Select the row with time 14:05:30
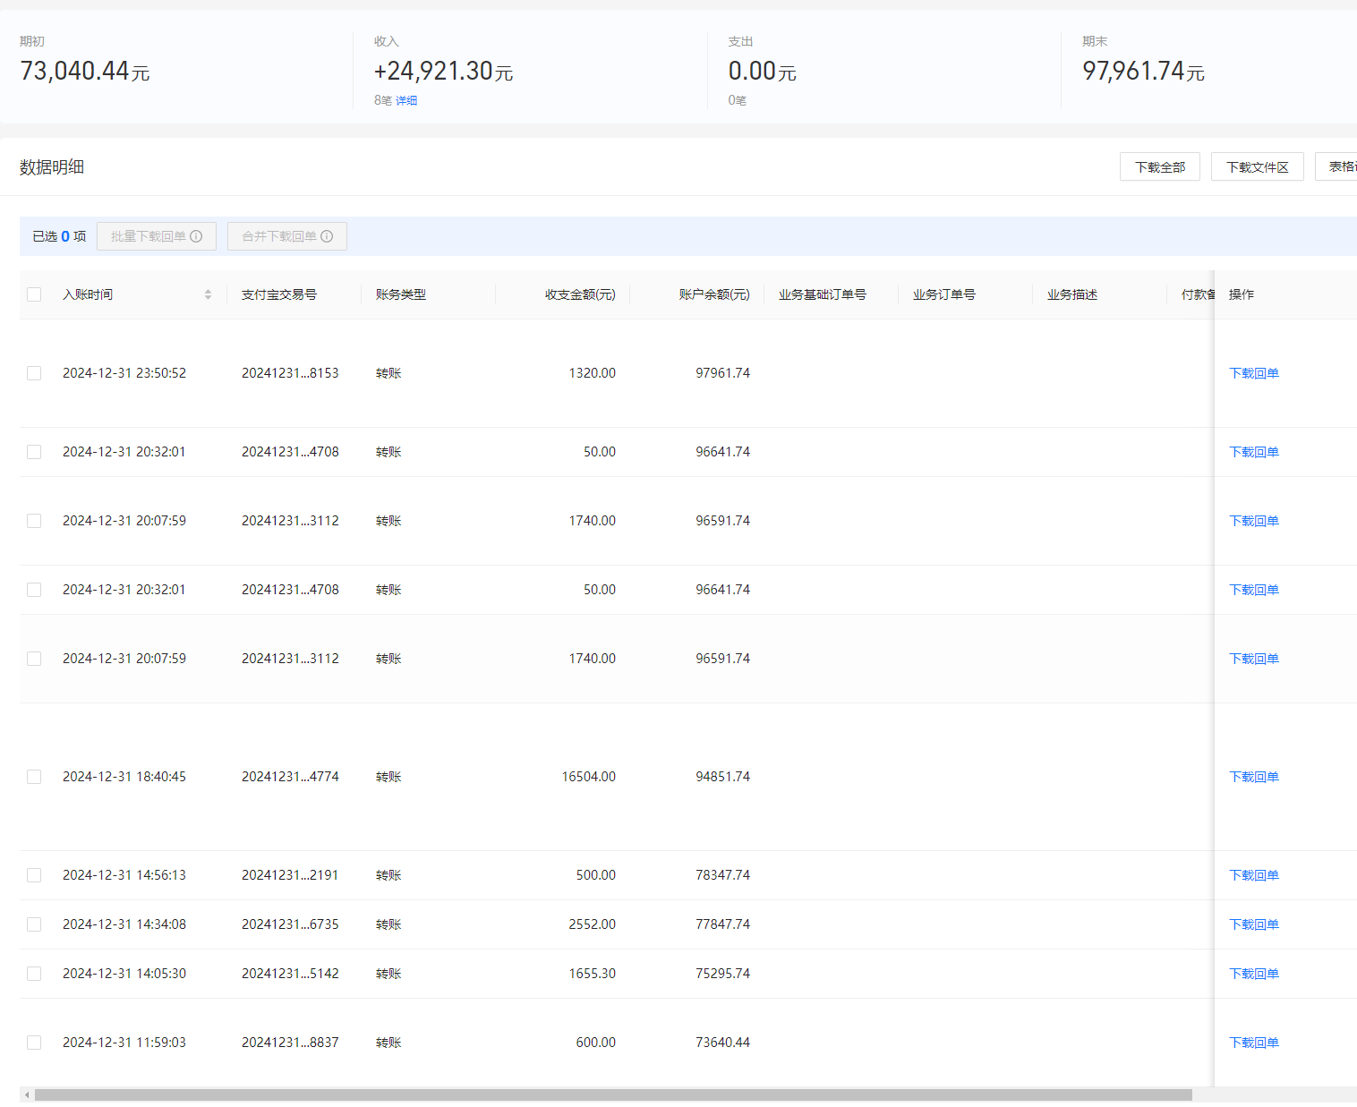The height and width of the screenshot is (1107, 1357). click(x=34, y=974)
